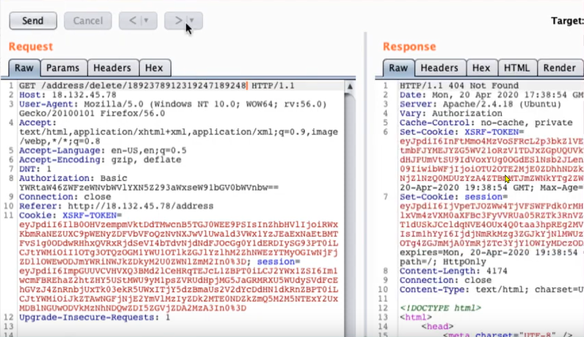Viewport: 584px width, 337px height.
Task: Select the request Raw tab
Action: click(24, 68)
